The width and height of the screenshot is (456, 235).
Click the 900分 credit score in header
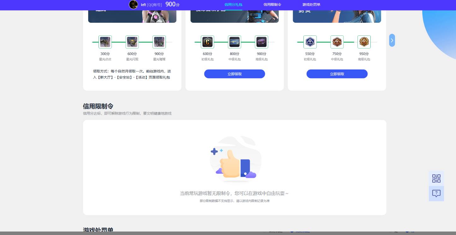tap(172, 4)
